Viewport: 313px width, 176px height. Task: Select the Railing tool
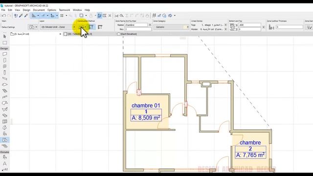[4, 97]
